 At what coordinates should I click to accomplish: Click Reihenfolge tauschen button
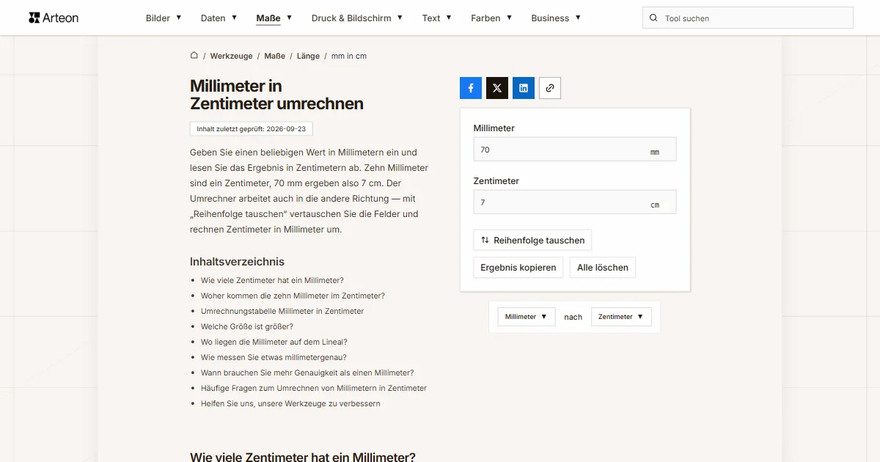pos(532,240)
